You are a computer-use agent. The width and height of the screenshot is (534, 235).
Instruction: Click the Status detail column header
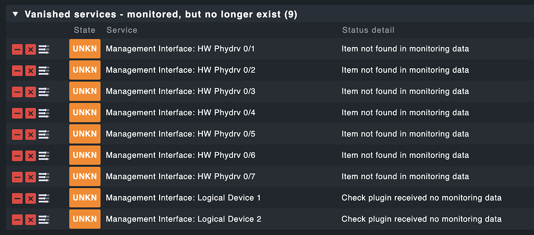tap(368, 30)
